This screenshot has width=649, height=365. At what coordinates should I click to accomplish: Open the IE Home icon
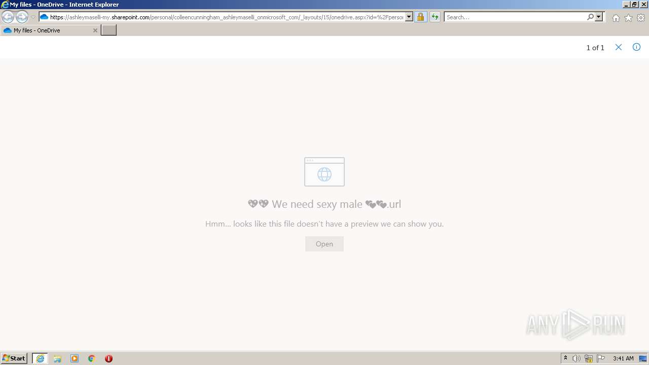click(x=616, y=18)
